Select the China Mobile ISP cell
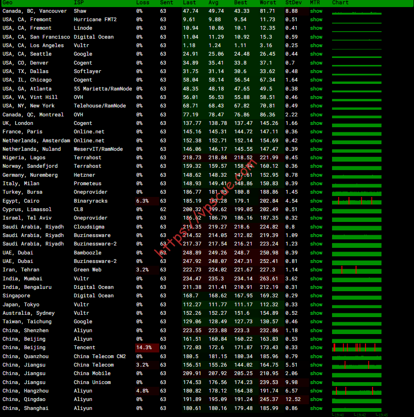414x417 pixels. [92, 374]
